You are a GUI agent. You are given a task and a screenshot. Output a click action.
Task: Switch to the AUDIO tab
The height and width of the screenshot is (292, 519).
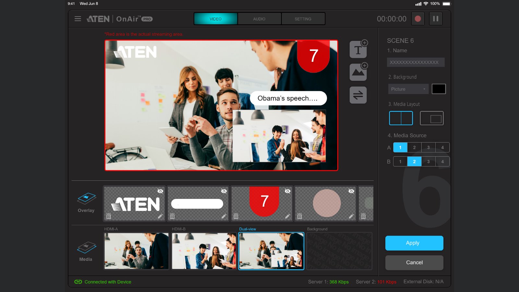pyautogui.click(x=259, y=19)
